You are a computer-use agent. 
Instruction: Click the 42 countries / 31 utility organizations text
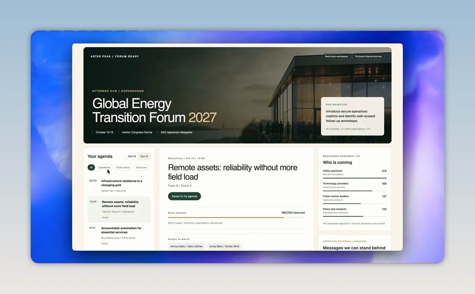(348, 129)
